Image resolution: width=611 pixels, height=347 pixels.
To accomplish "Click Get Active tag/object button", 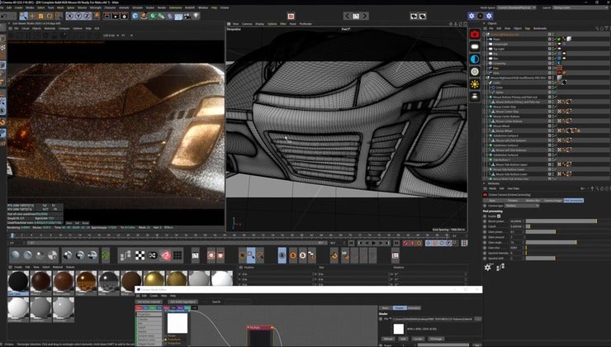I will point(183,302).
